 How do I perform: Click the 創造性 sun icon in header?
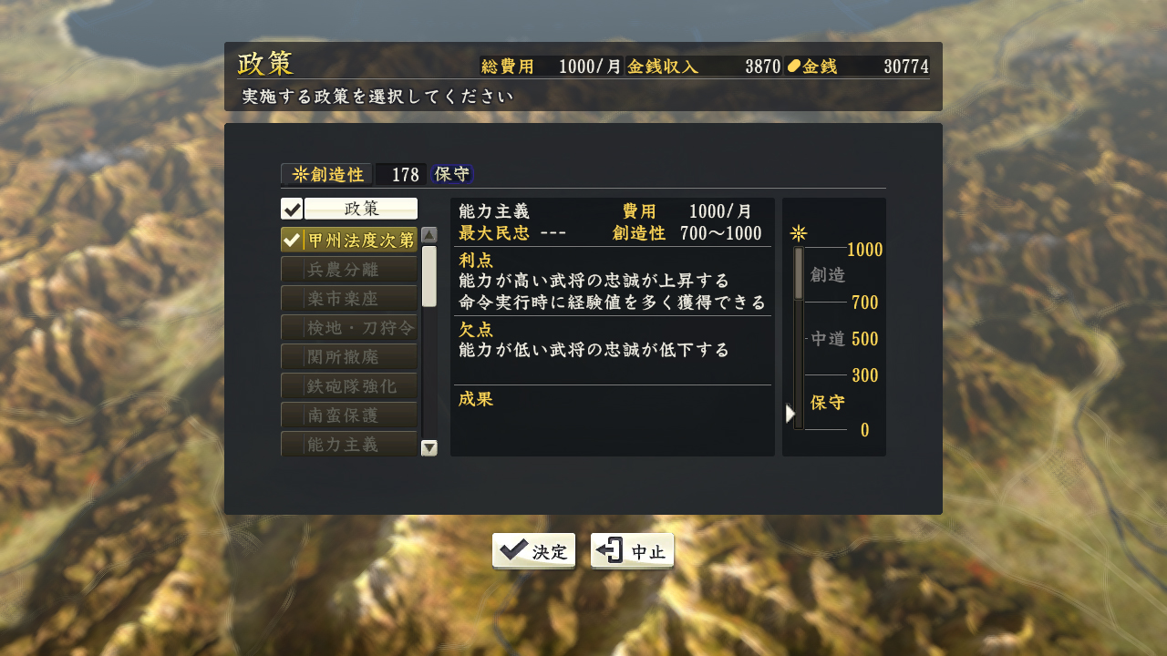[300, 174]
